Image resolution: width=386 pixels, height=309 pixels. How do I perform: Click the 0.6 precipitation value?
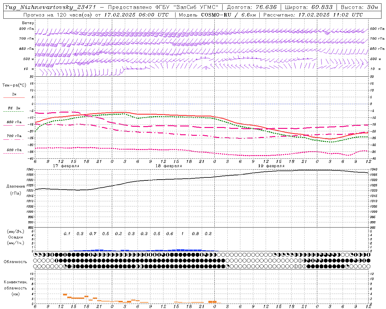[169, 234]
